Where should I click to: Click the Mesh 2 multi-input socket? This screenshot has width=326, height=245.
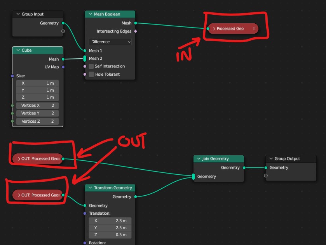[x=85, y=59]
